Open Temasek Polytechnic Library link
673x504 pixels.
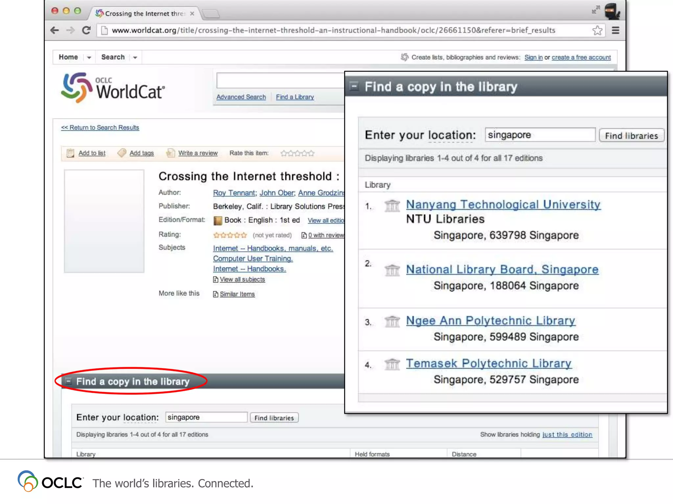pos(489,364)
